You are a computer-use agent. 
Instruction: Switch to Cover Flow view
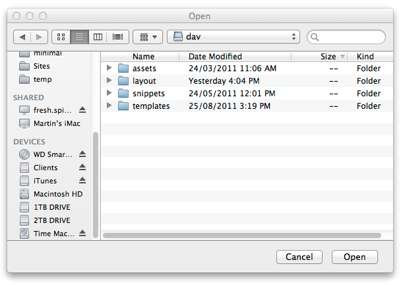[x=117, y=37]
